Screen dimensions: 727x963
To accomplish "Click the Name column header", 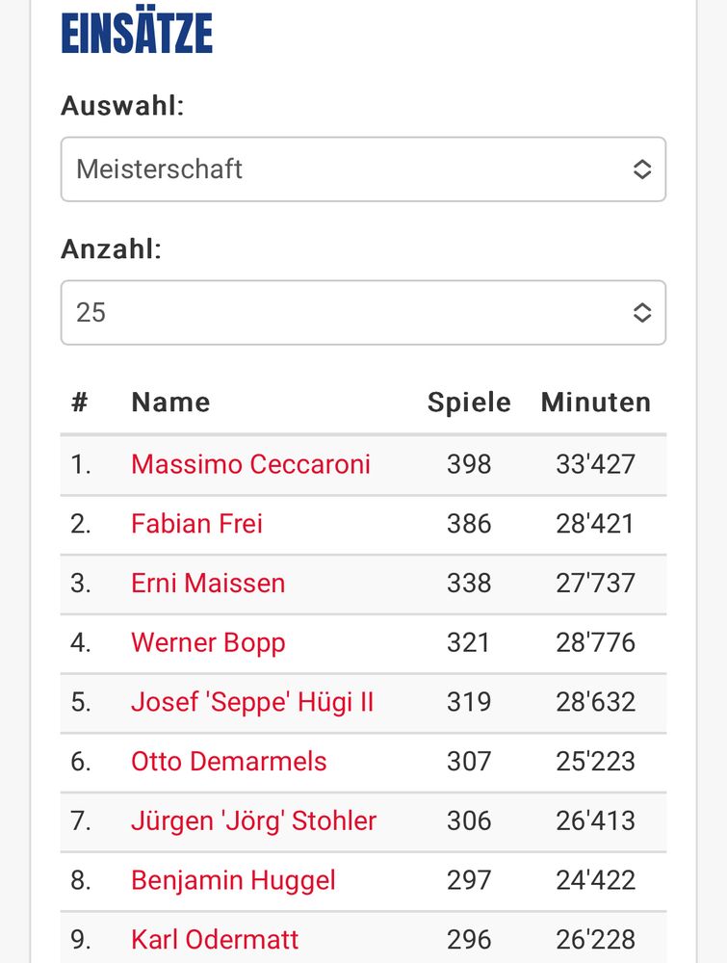I will tap(170, 403).
